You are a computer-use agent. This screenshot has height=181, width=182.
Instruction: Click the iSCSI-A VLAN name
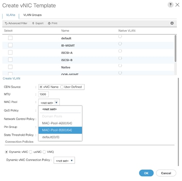67,53
